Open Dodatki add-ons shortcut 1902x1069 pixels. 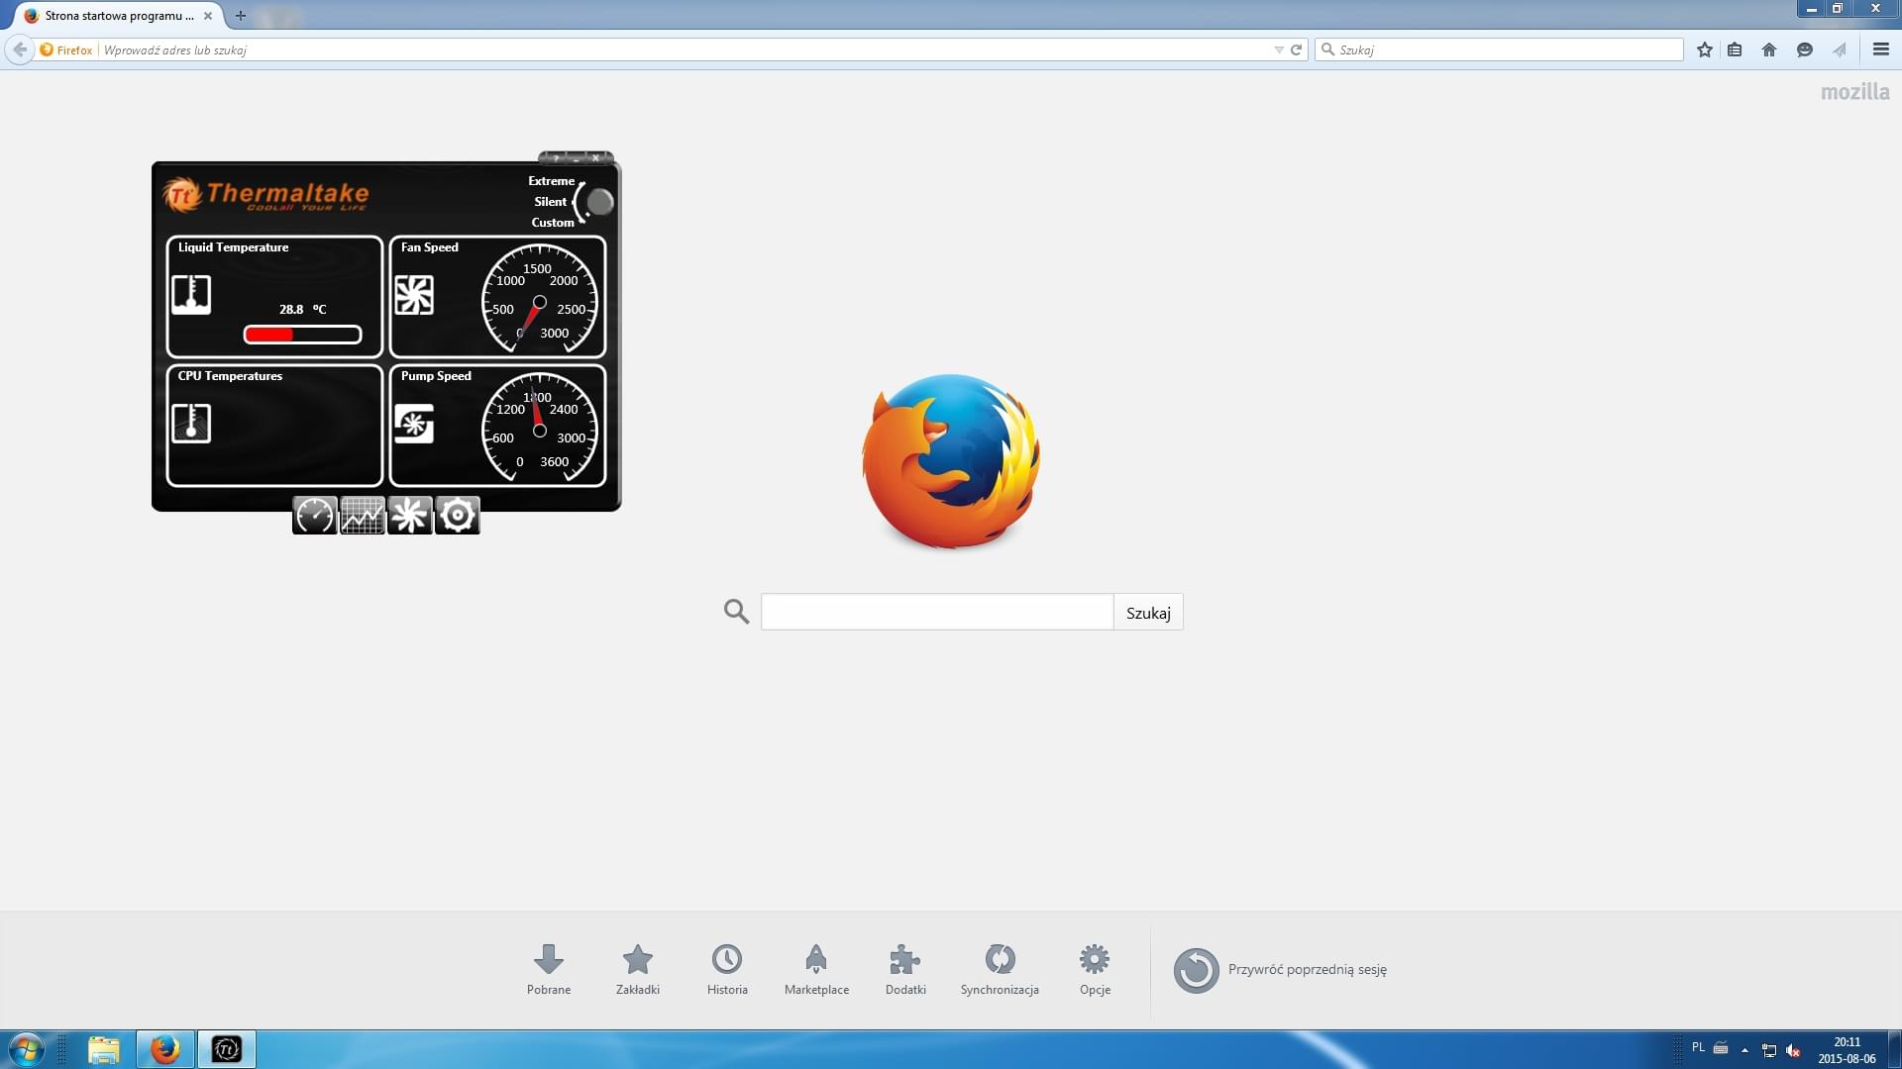(x=905, y=969)
